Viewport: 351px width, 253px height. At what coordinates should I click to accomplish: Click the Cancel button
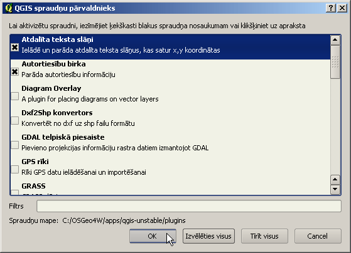pos(318,236)
